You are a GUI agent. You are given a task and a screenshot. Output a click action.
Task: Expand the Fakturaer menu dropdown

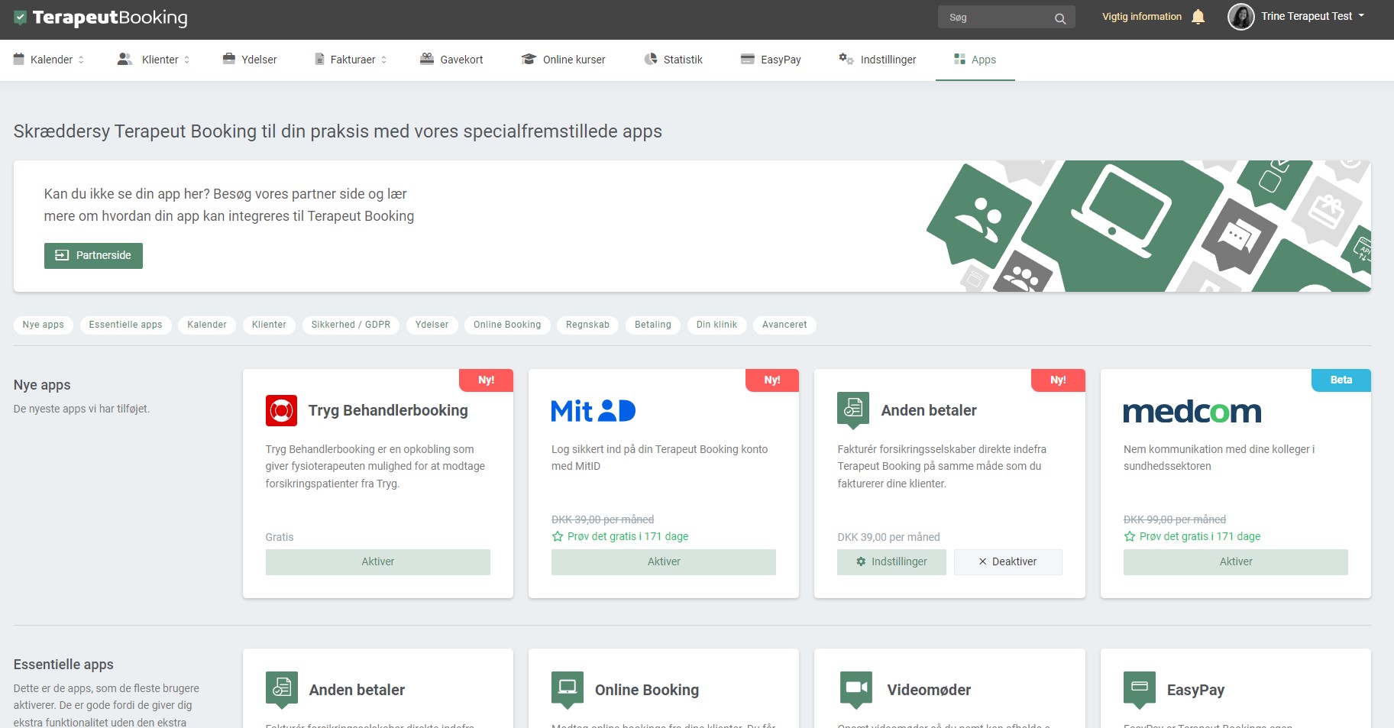click(383, 60)
